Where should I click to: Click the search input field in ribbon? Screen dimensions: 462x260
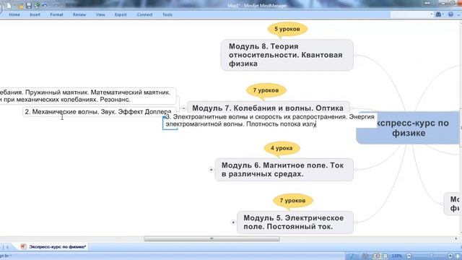[410, 14]
